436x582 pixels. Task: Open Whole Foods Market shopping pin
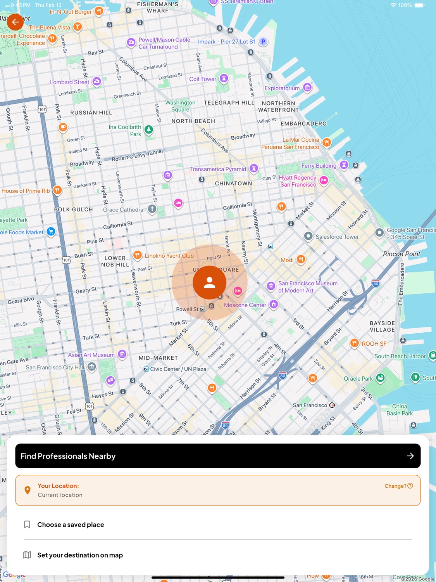click(x=51, y=232)
